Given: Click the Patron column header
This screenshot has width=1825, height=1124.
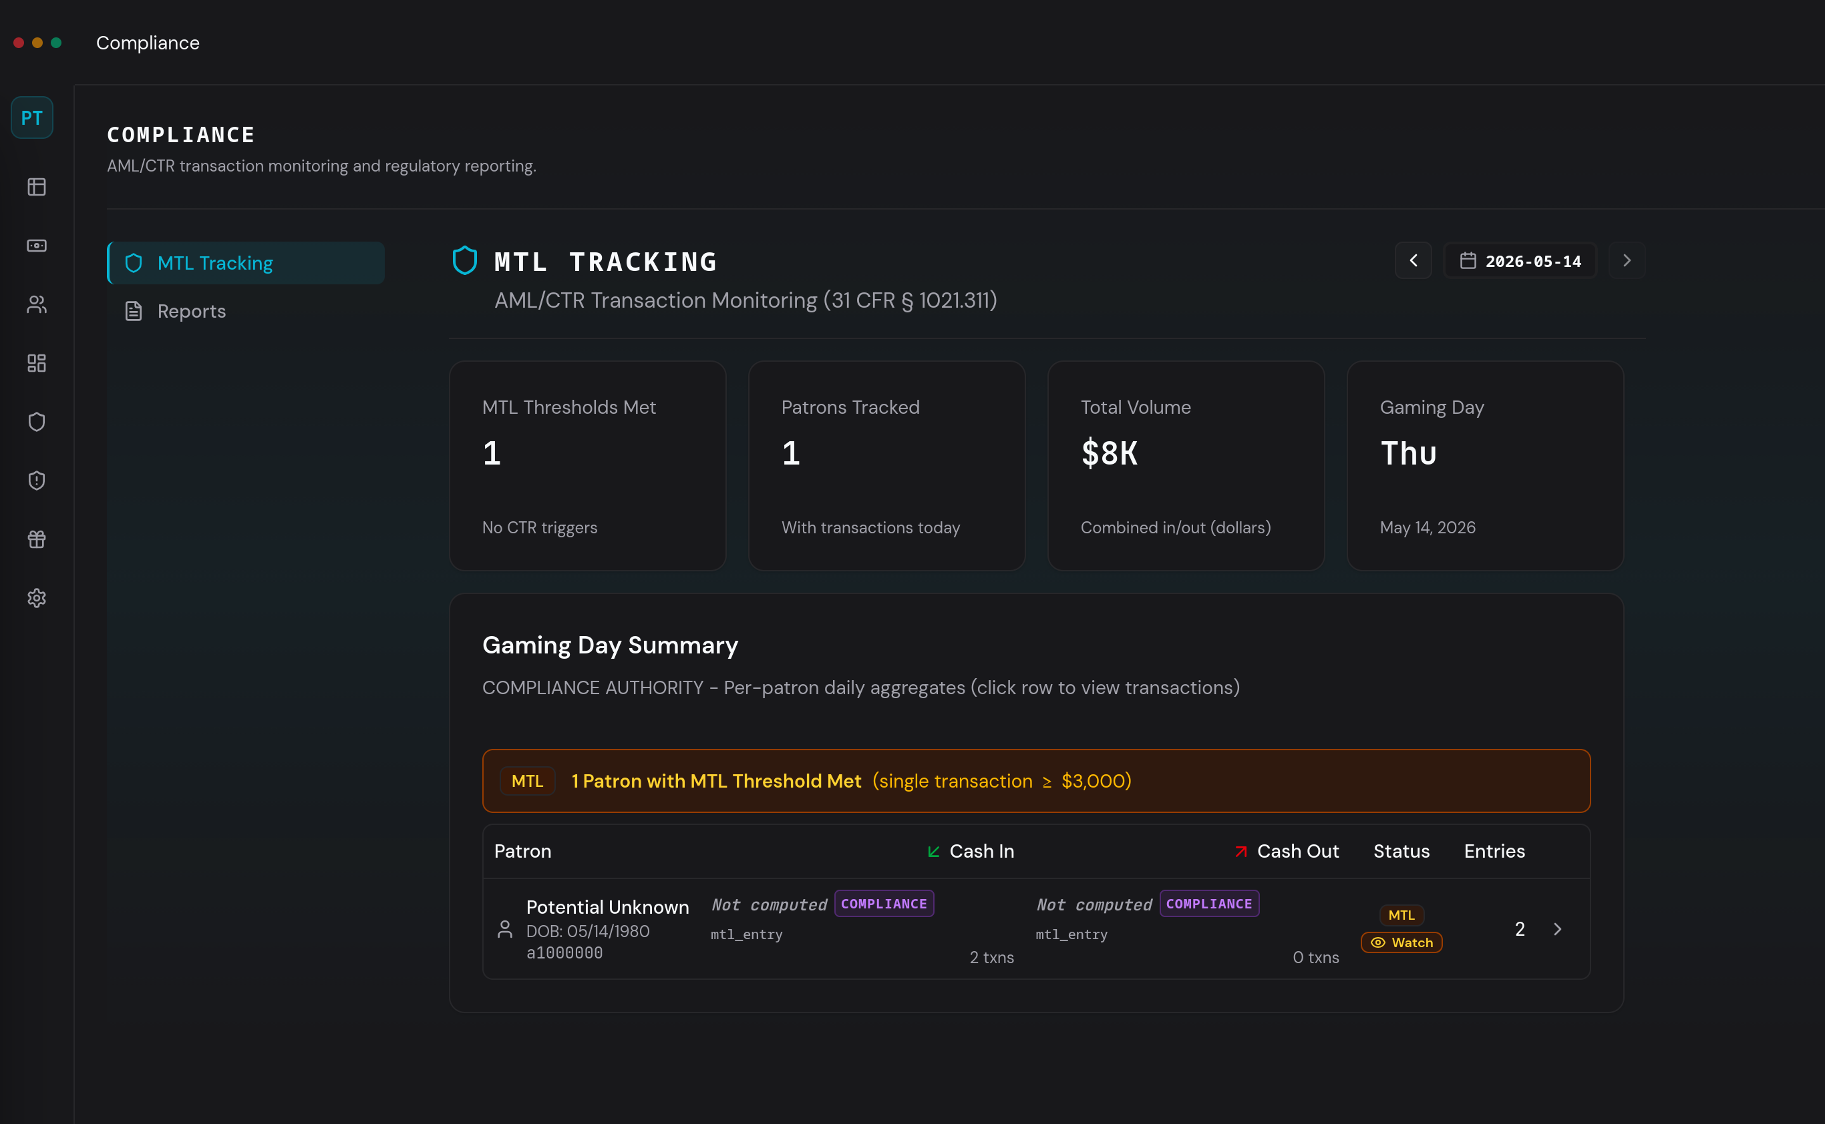Looking at the screenshot, I should pos(523,851).
